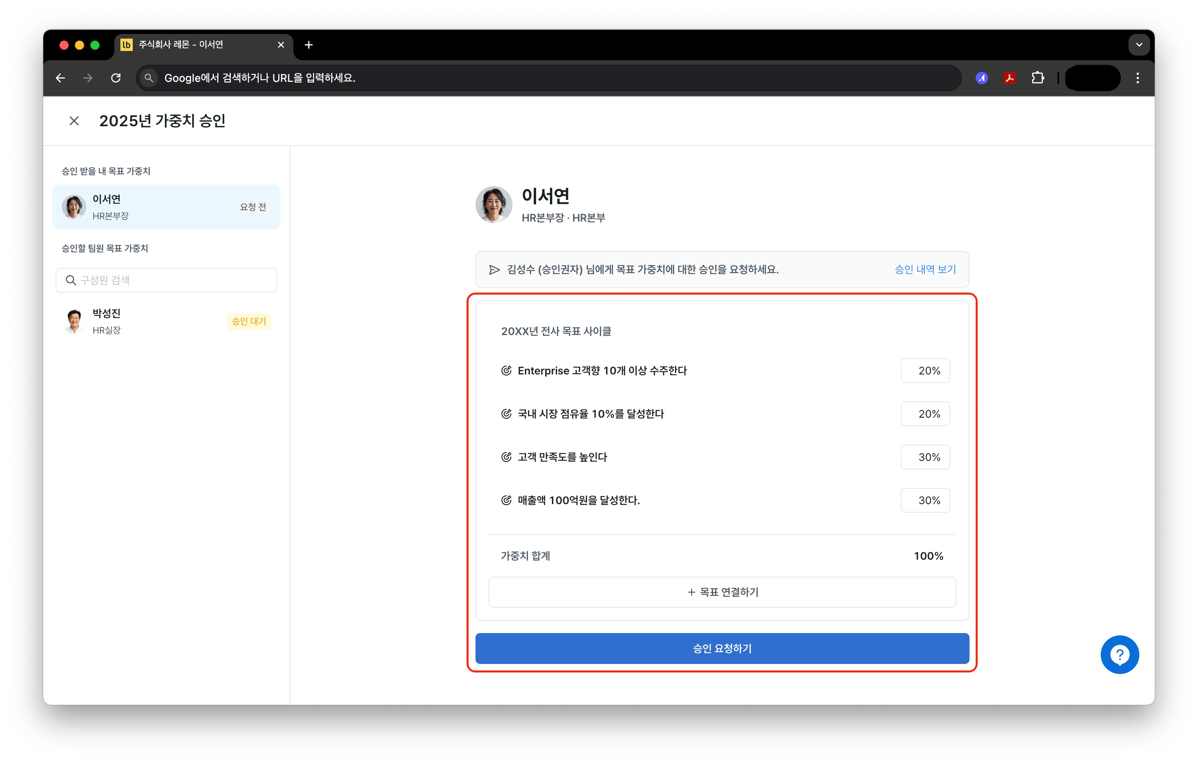Image resolution: width=1198 pixels, height=762 pixels.
Task: Click the purple extension icon
Action: pos(981,78)
